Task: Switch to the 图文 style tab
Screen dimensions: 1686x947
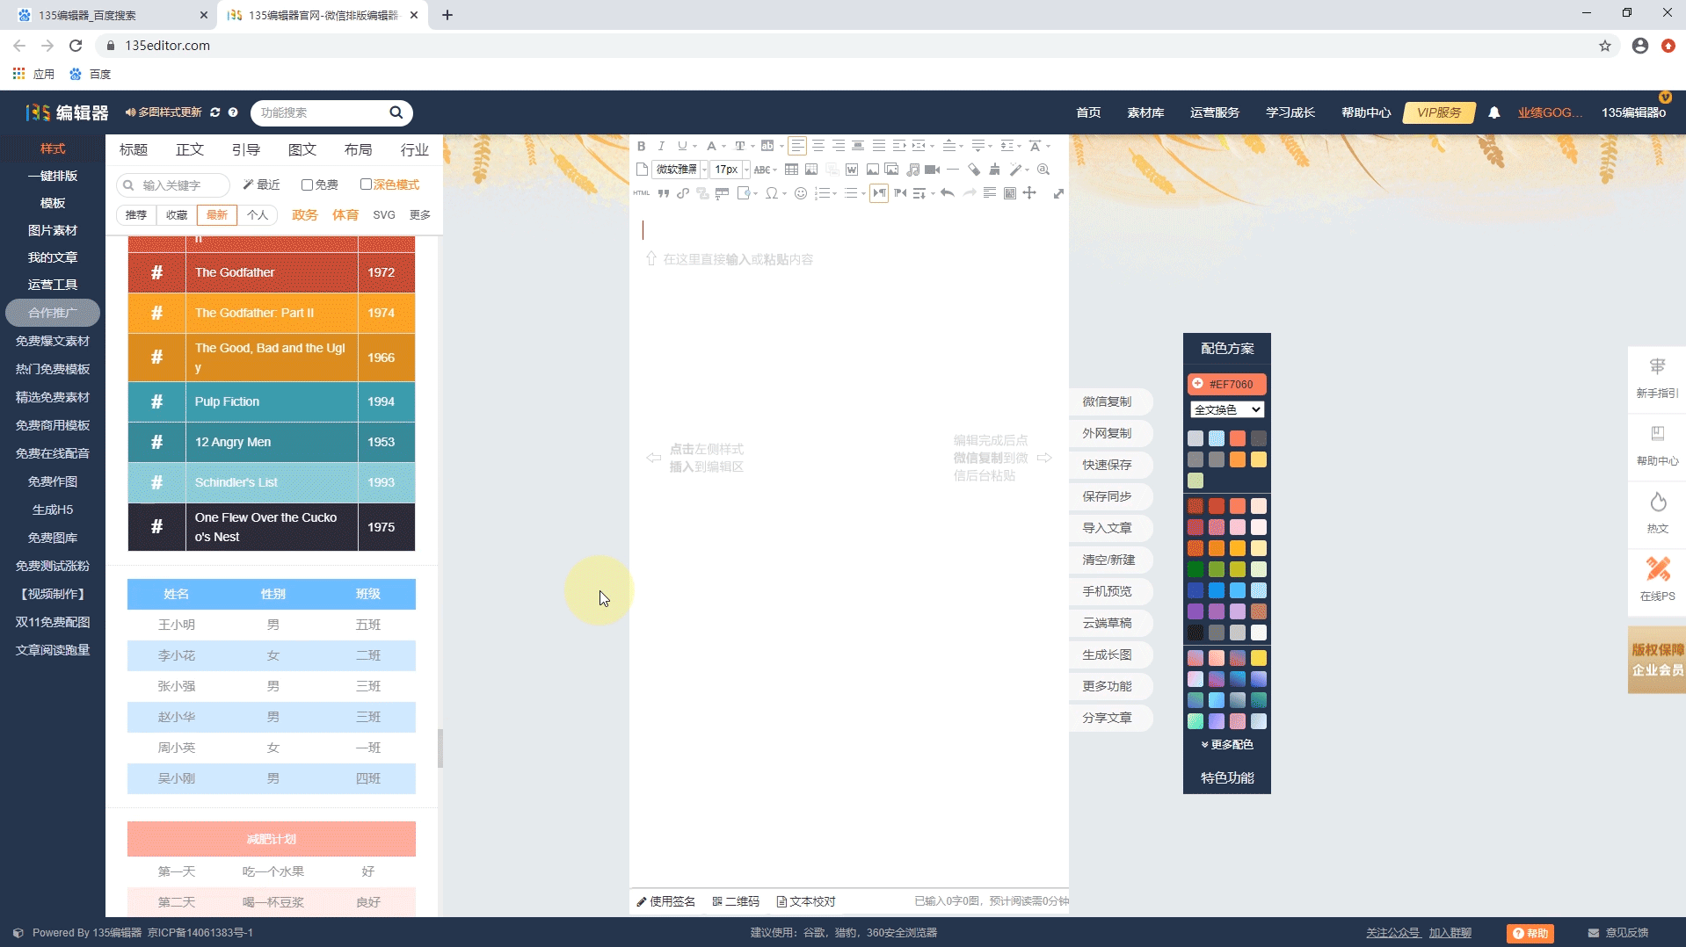Action: click(302, 149)
